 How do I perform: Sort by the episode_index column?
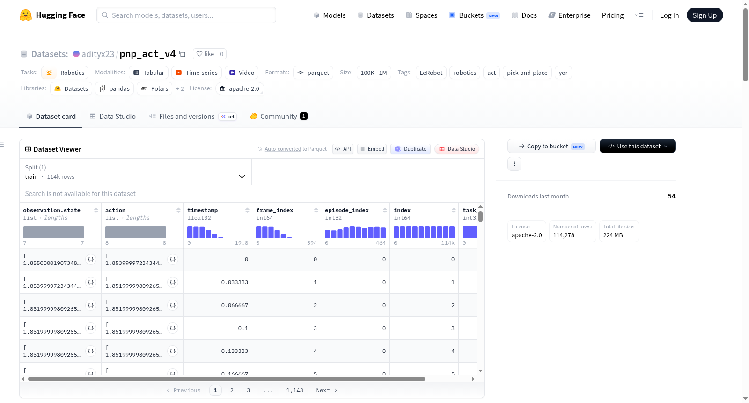[x=385, y=210]
